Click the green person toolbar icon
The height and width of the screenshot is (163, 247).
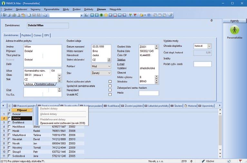point(101,15)
